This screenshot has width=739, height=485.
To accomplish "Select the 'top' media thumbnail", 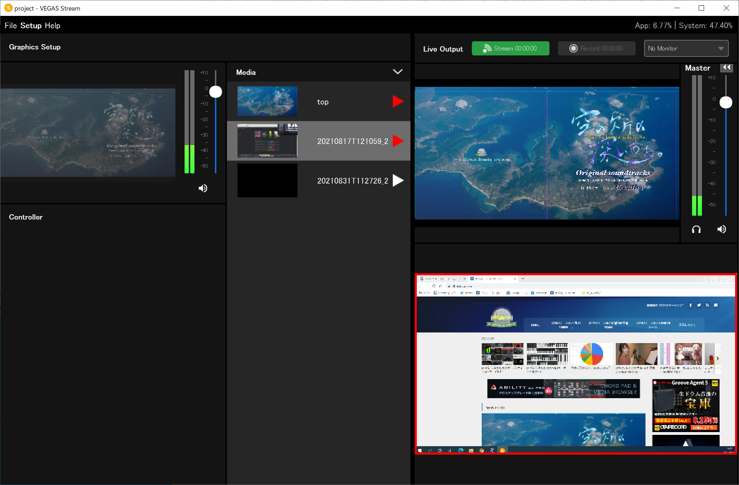I will [267, 102].
